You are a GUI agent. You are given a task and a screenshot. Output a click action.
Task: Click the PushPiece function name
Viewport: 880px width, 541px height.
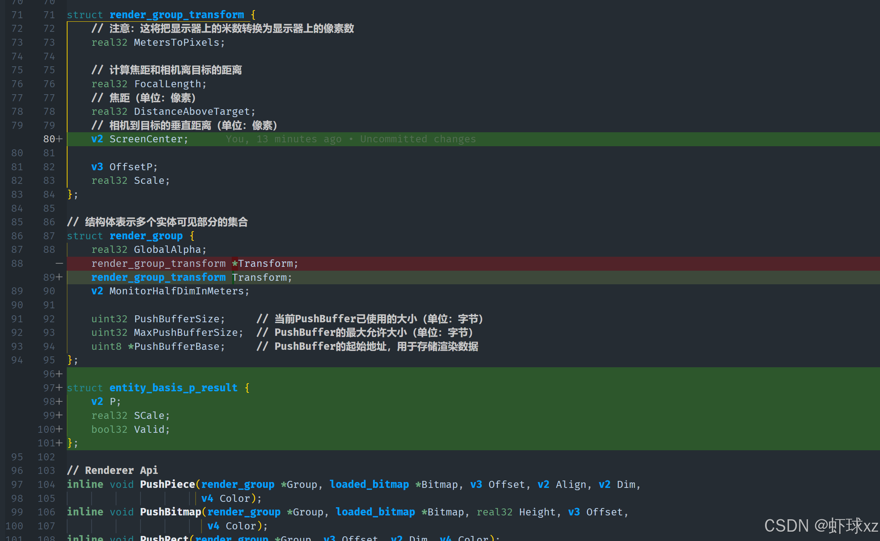(167, 484)
